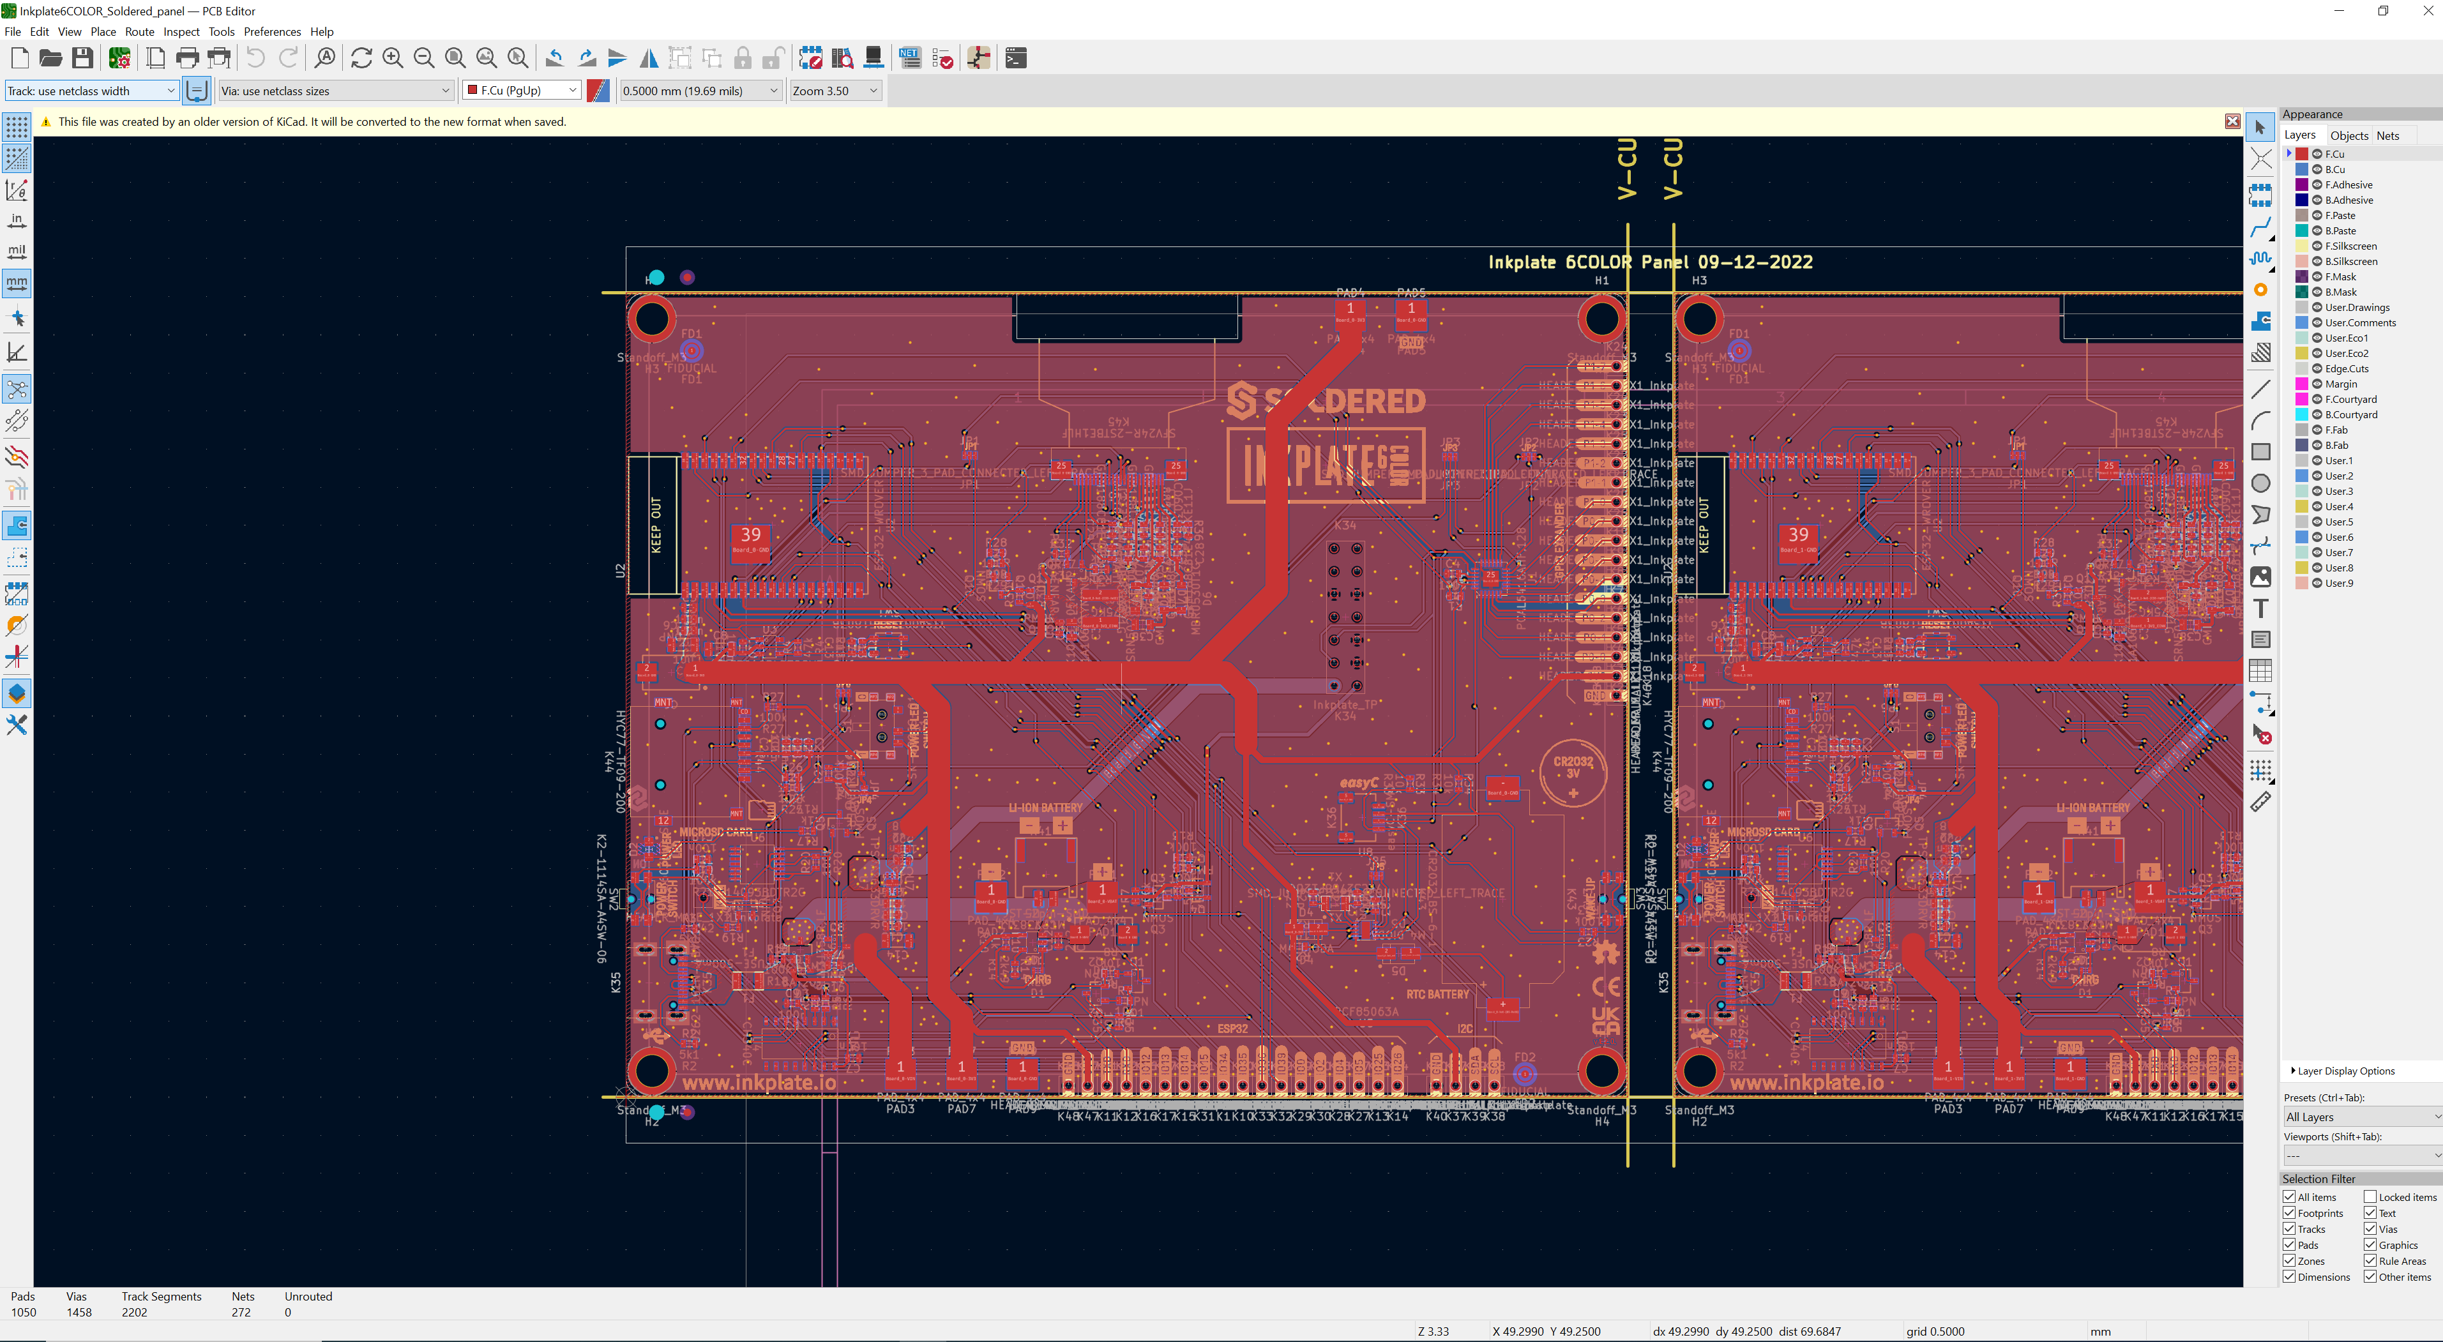
Task: Open the Scripting Console icon
Action: tap(1016, 59)
